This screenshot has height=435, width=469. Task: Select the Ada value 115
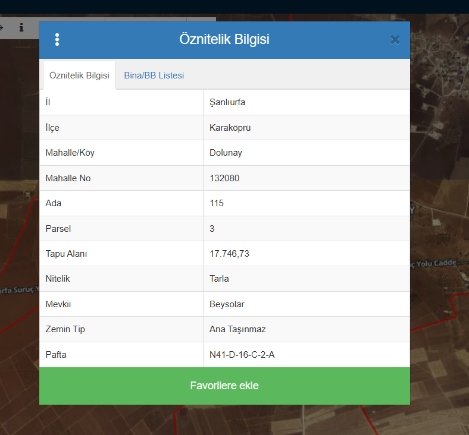217,203
